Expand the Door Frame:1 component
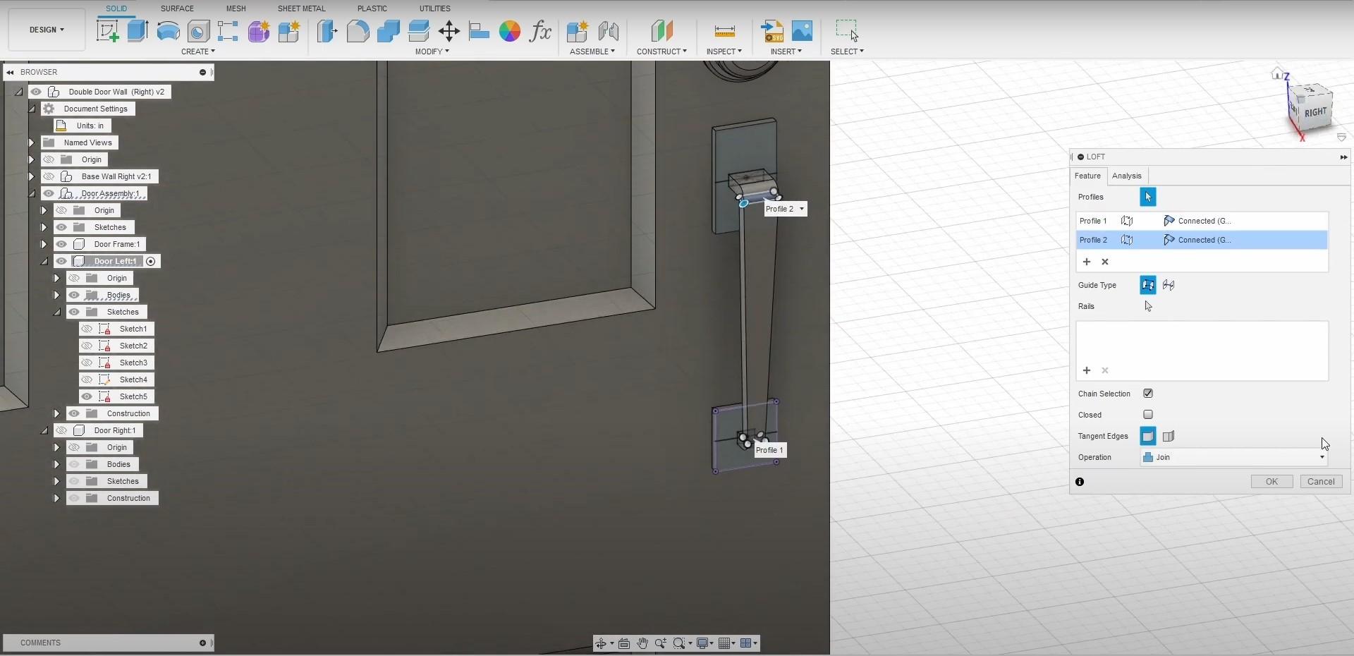This screenshot has width=1354, height=656. point(44,244)
